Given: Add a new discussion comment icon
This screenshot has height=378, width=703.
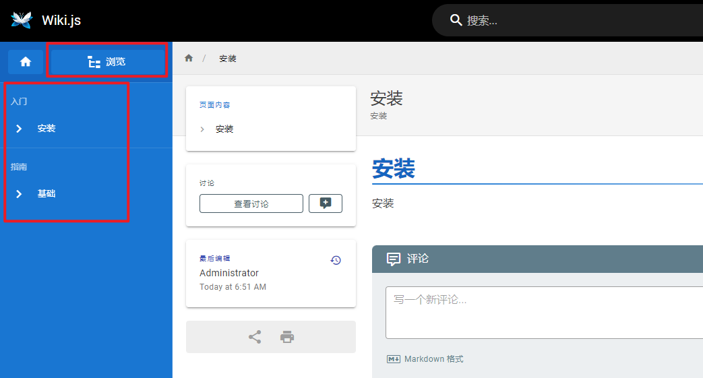Looking at the screenshot, I should pyautogui.click(x=326, y=203).
